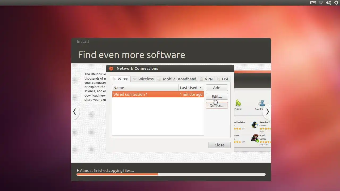Select the Wired connection 1 row
This screenshot has width=340, height=191.
(158, 94)
